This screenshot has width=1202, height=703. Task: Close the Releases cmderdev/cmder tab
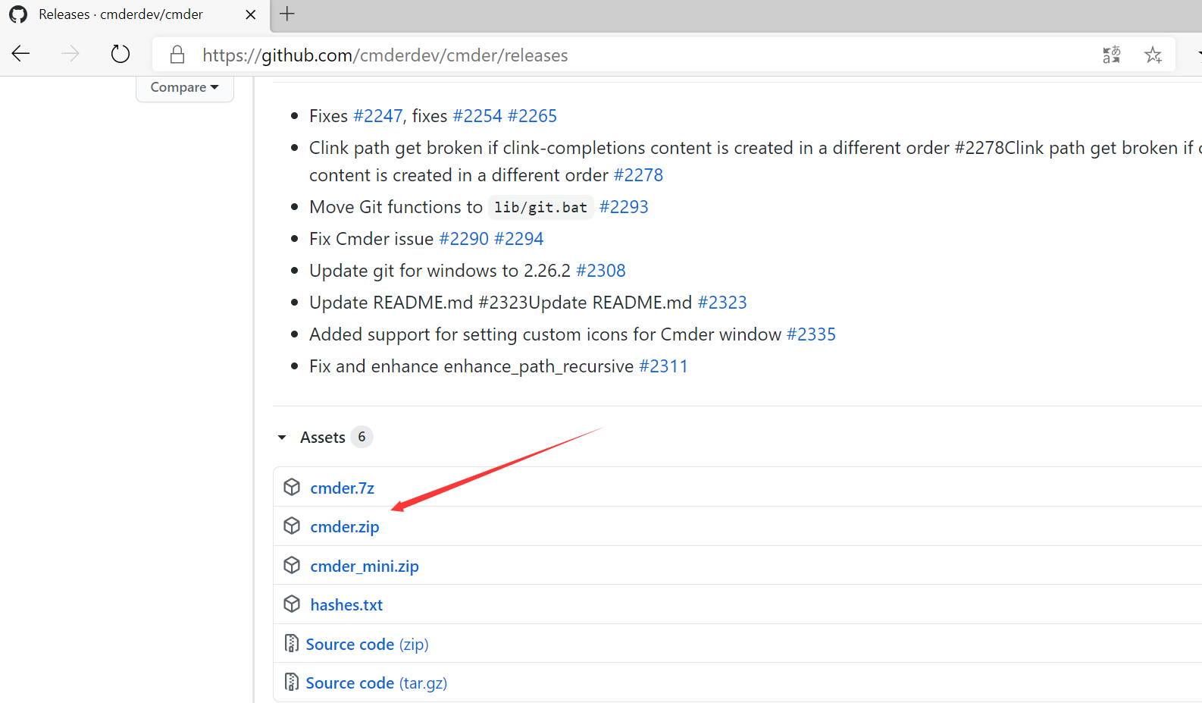[x=251, y=14]
